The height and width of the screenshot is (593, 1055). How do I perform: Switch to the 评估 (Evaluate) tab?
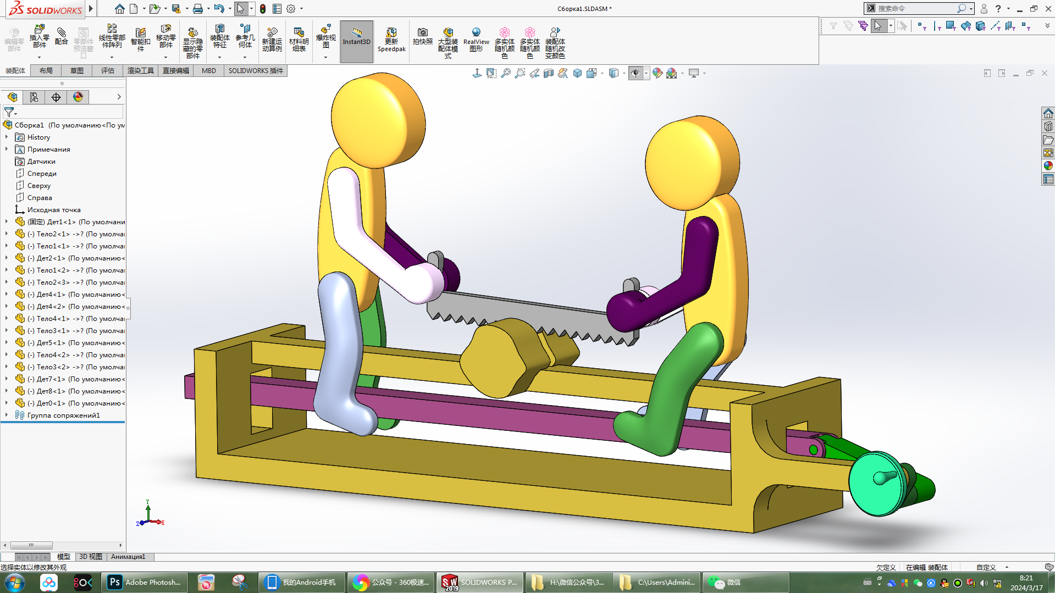107,71
